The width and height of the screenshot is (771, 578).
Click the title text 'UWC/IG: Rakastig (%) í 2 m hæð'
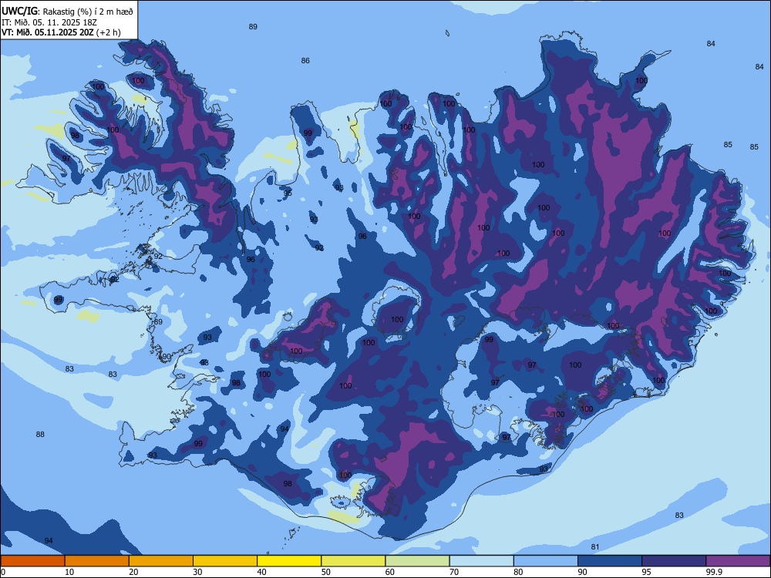(67, 12)
